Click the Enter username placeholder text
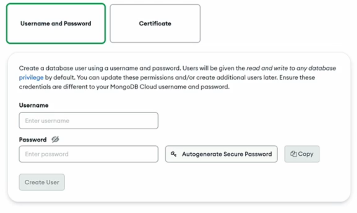The image size is (357, 213). pos(47,121)
